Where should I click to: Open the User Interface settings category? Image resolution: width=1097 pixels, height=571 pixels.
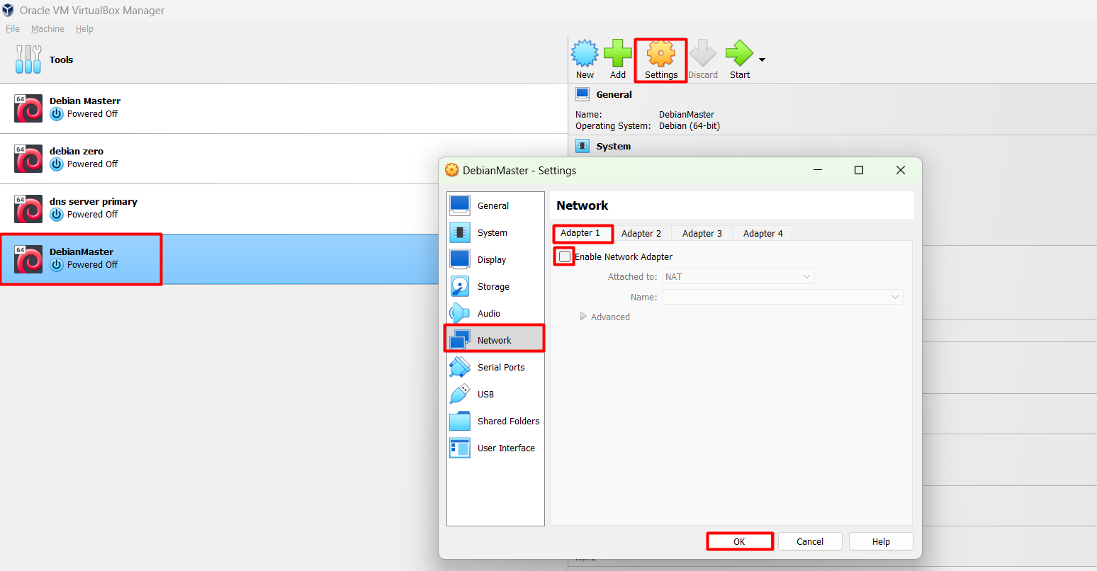(x=495, y=448)
